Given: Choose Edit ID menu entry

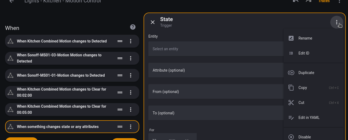Looking at the screenshot, I should 304,53.
